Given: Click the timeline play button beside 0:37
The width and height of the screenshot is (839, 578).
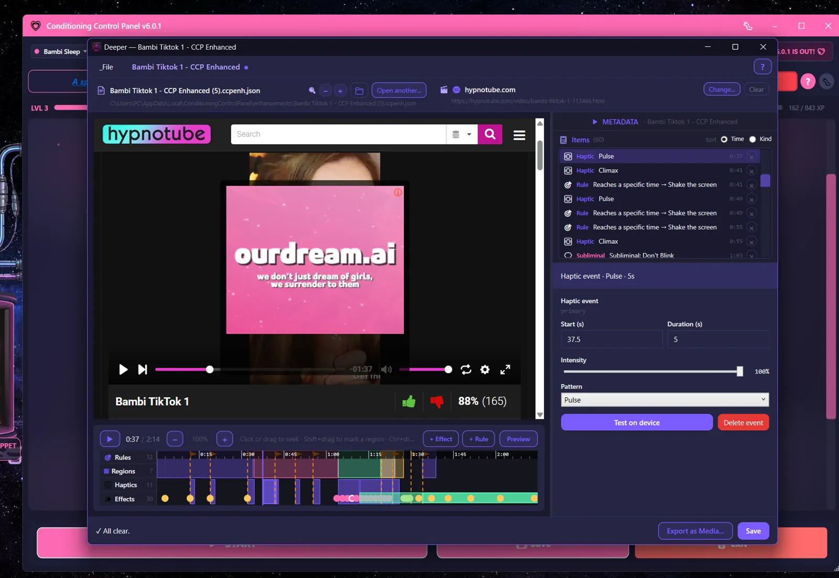Looking at the screenshot, I should point(110,439).
